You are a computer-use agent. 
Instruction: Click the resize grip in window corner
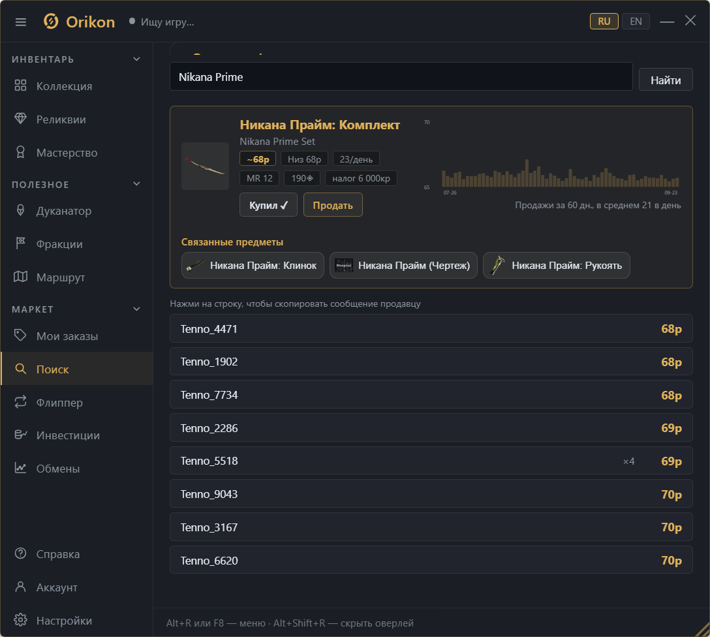click(x=702, y=629)
